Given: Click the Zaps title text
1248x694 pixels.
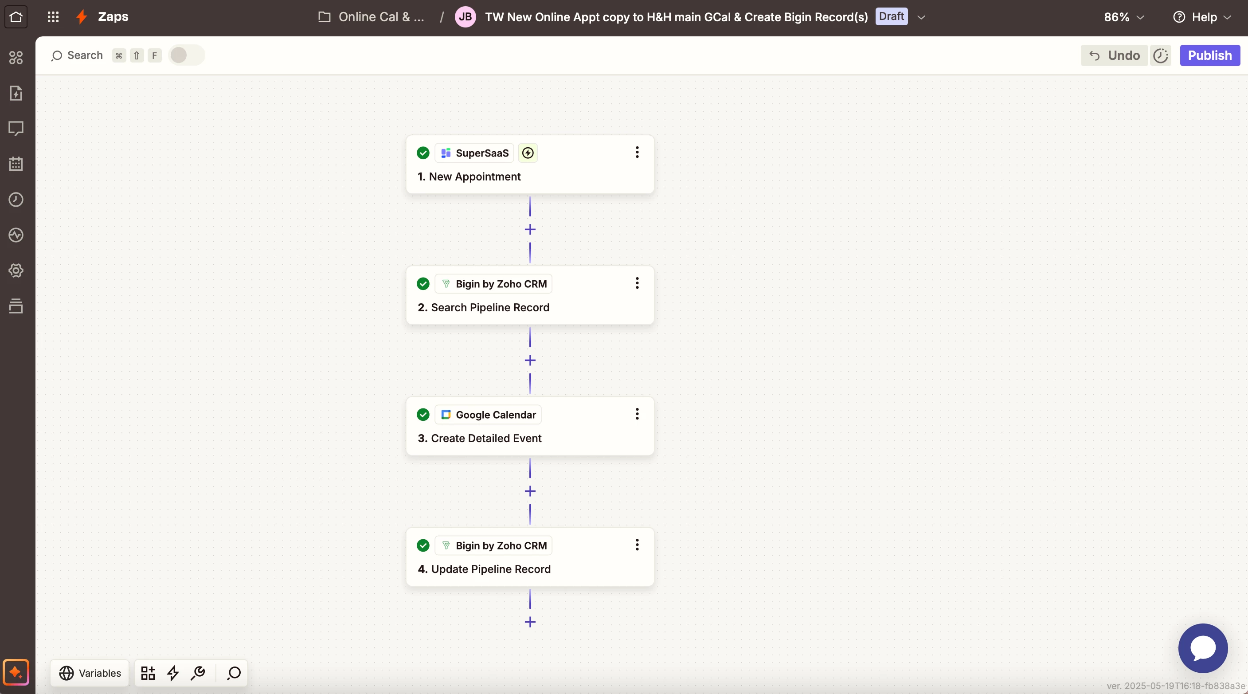Looking at the screenshot, I should [x=113, y=17].
